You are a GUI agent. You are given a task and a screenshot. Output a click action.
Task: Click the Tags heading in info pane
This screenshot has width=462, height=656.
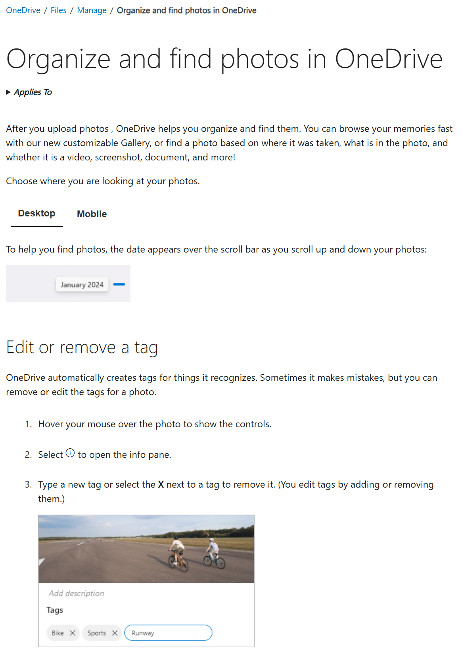(55, 610)
